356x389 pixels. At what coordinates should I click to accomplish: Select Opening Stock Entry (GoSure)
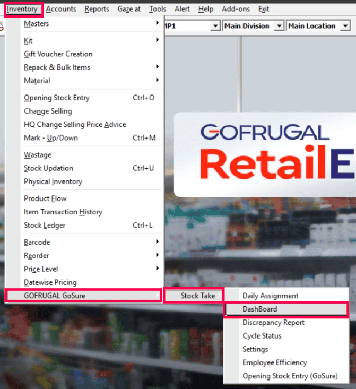point(286,376)
